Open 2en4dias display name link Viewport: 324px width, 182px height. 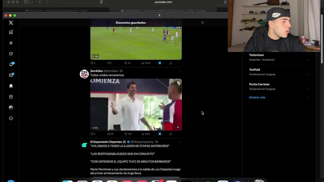coord(96,71)
